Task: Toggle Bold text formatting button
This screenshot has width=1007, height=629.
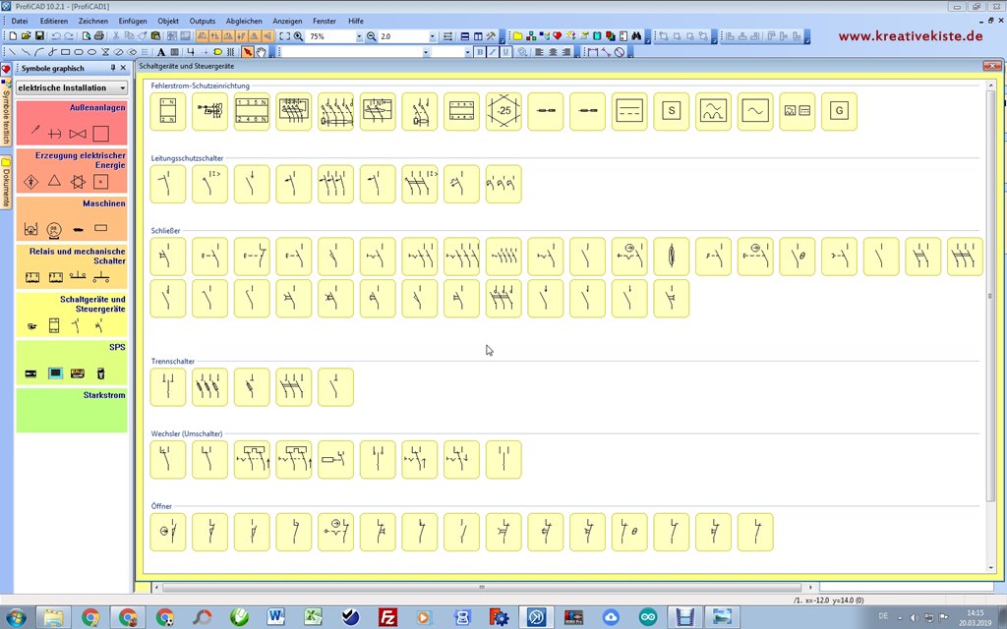Action: coord(480,52)
